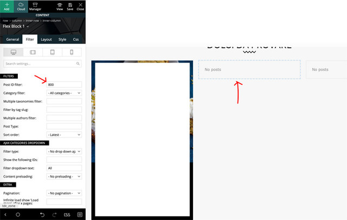Click the search magnifier icon

click(78, 64)
